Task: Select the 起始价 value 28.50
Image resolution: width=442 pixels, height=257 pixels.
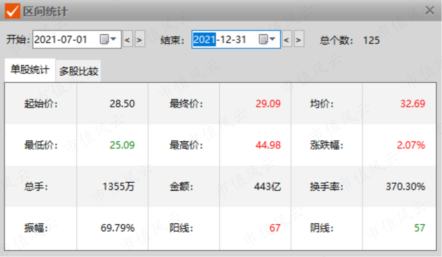Action: pyautogui.click(x=122, y=104)
